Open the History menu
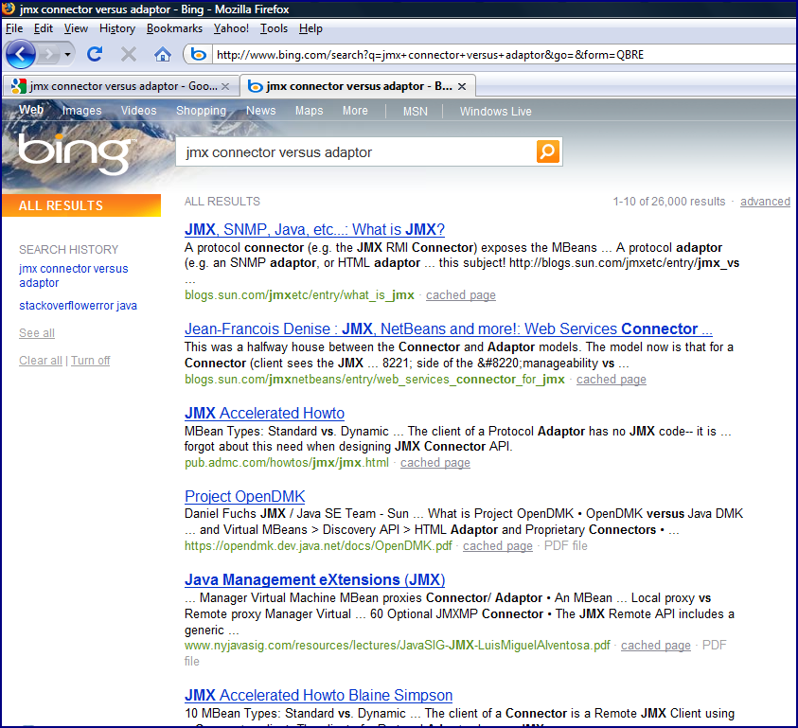The width and height of the screenshot is (798, 728). (x=117, y=28)
